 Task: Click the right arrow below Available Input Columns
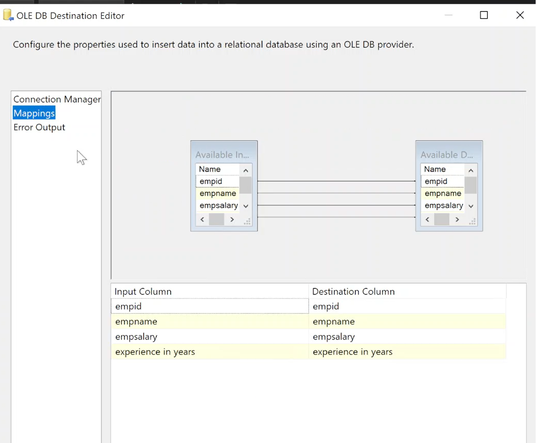[x=232, y=219]
